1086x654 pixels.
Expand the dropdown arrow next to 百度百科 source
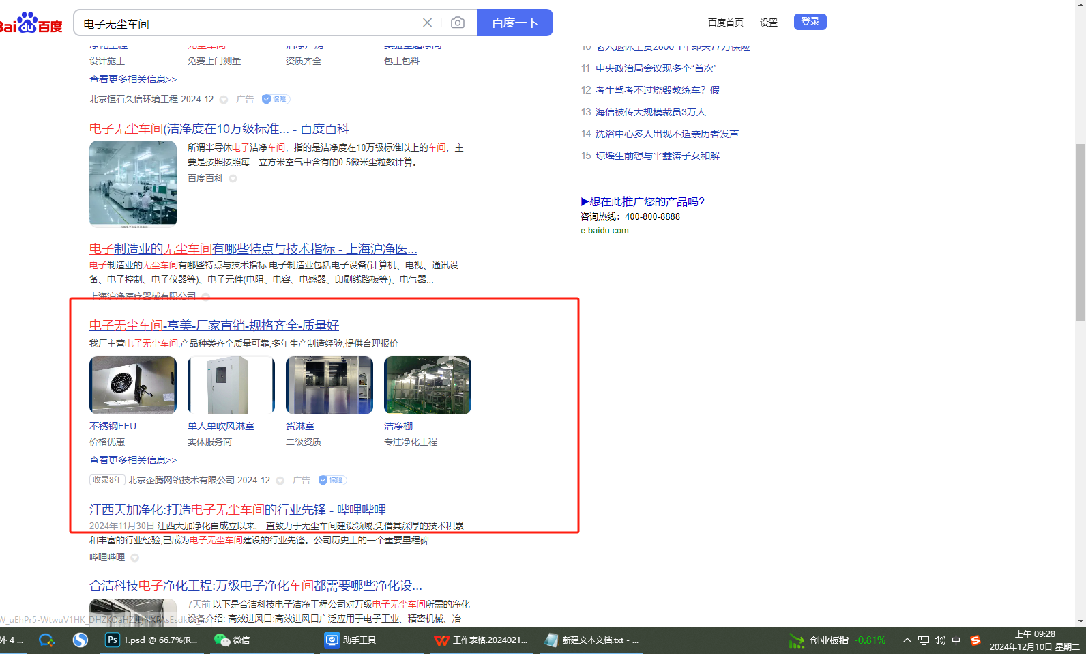point(233,179)
